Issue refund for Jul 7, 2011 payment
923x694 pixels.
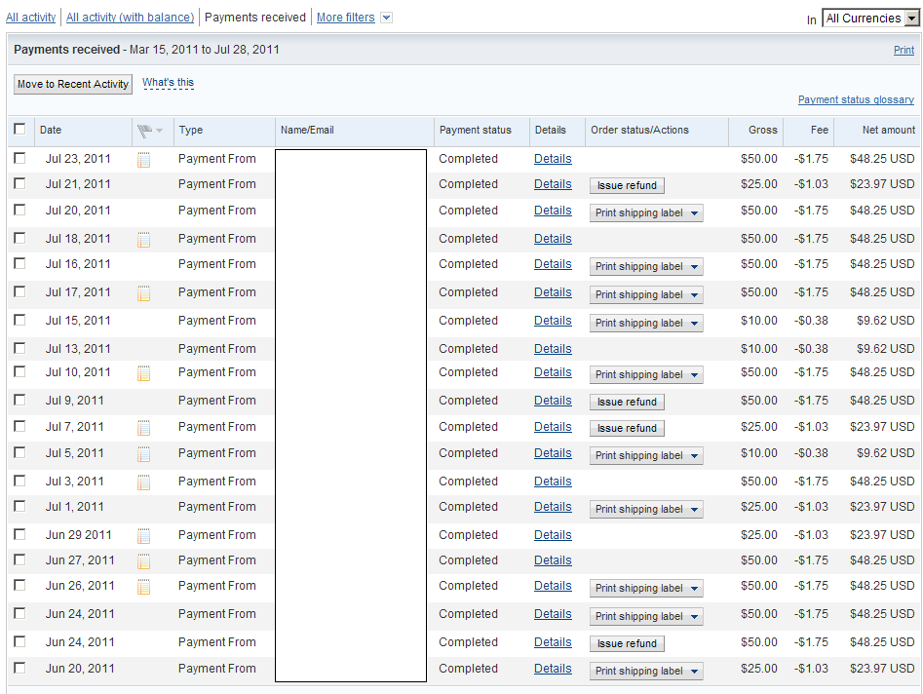627,428
